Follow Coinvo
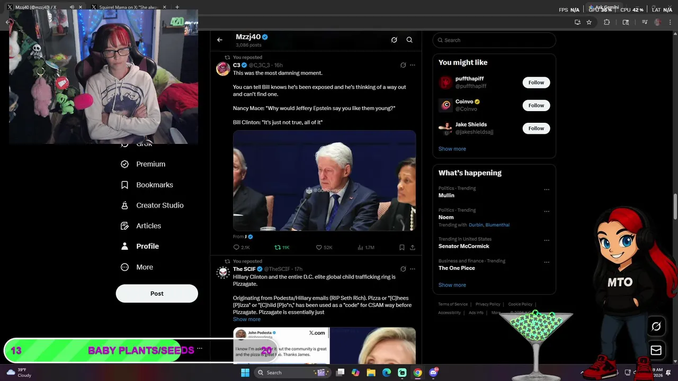The width and height of the screenshot is (678, 381). [536, 105]
